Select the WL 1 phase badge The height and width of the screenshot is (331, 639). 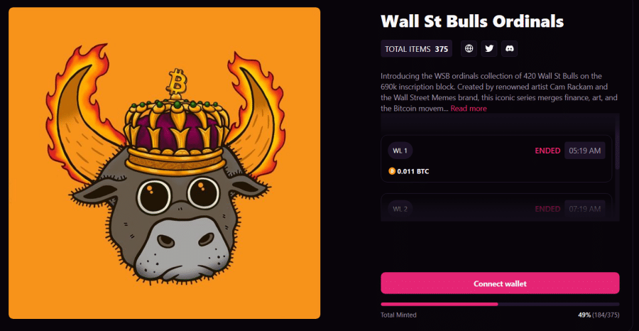click(400, 151)
